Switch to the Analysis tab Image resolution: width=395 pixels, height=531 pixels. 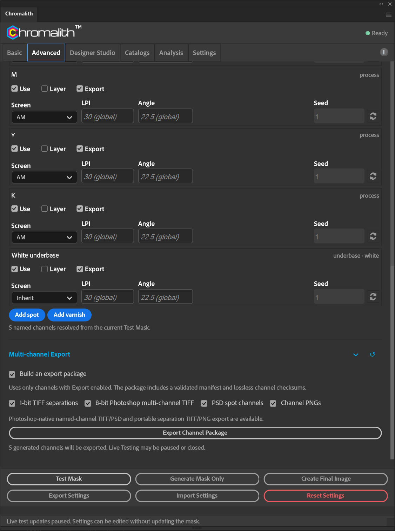pos(171,53)
